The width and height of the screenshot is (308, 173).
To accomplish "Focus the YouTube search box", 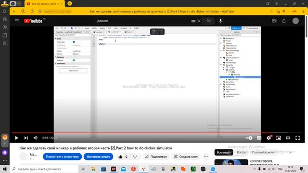I will coord(143,21).
